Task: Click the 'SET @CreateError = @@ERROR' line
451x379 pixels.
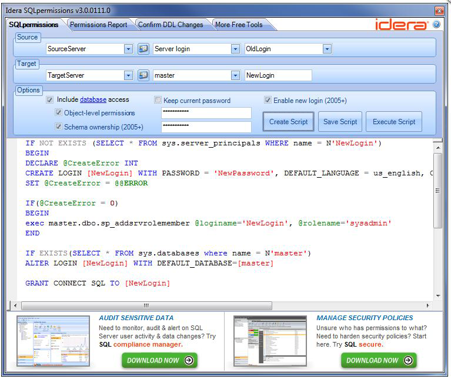Action: point(86,183)
